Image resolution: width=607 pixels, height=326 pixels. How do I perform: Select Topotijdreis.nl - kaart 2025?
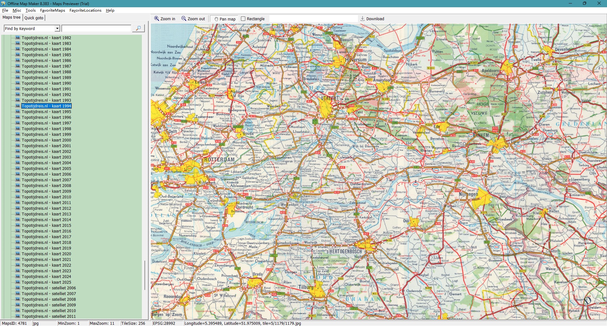click(46, 282)
